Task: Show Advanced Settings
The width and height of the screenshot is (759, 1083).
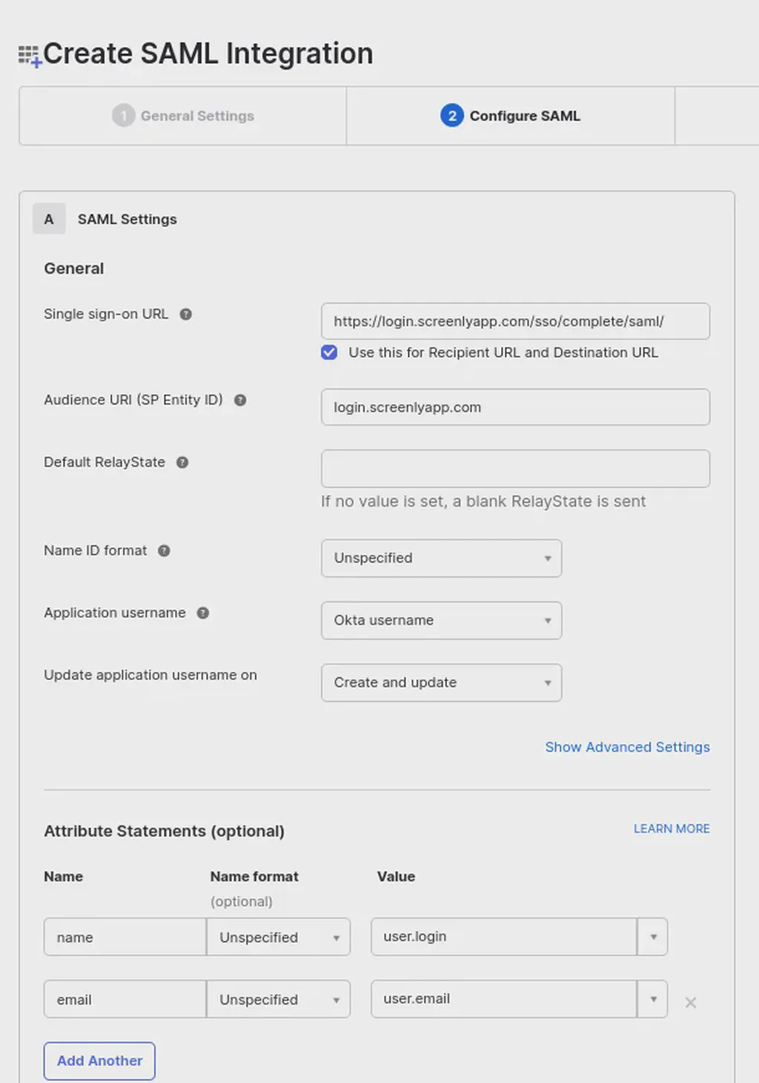Action: [x=627, y=747]
